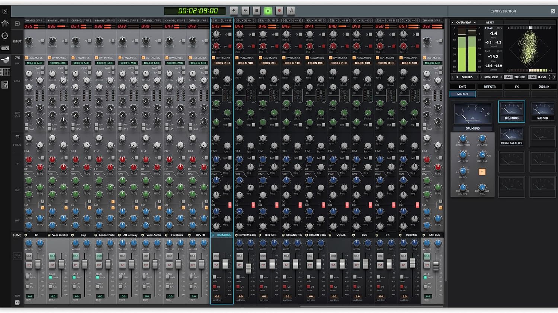Viewport: 558px width, 313px height.
Task: Click the Stop transport button
Action: (x=257, y=10)
